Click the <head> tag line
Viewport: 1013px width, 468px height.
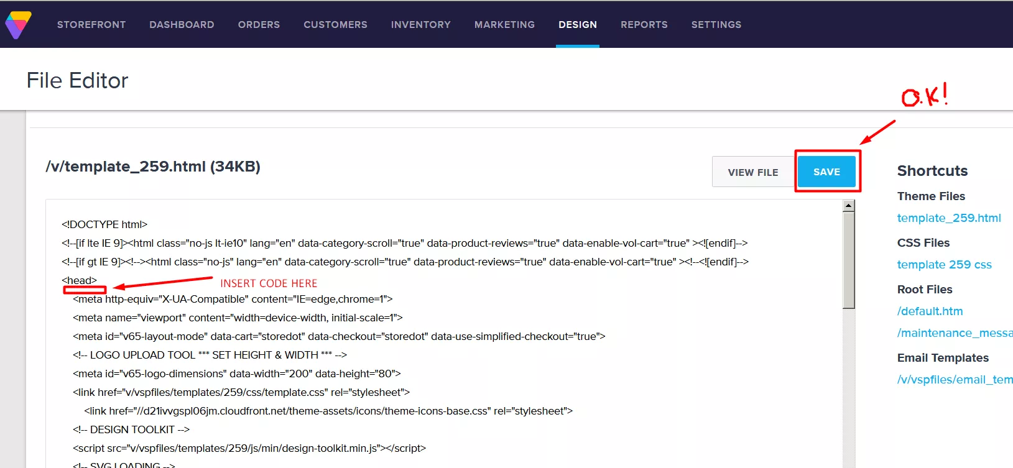pos(79,280)
